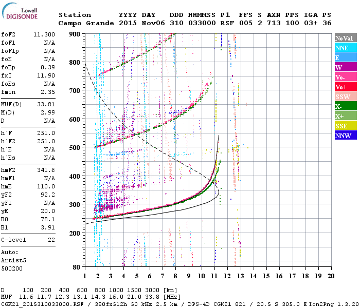Viewport: 360px width, 308px height.
Task: Click the IGA value 03+
Action: [311, 23]
